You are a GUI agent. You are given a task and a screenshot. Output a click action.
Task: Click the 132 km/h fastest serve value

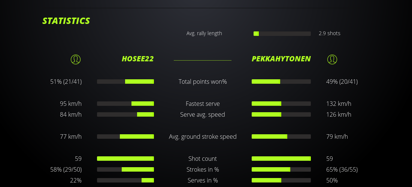click(x=339, y=104)
